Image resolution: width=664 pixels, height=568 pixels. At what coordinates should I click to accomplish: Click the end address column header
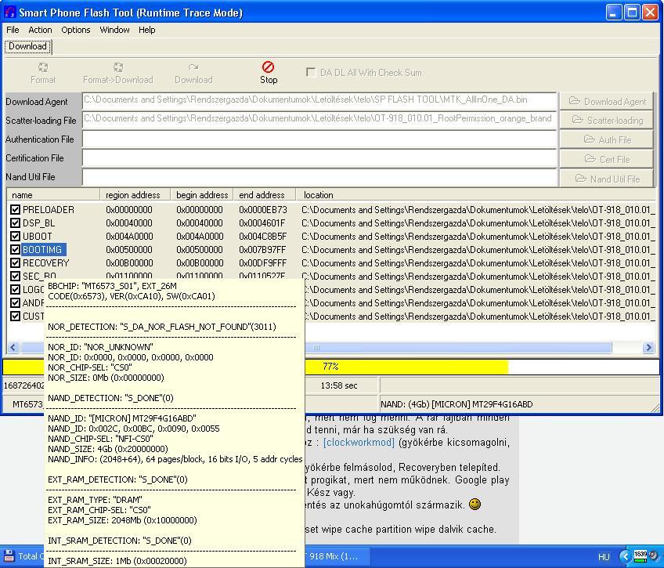[x=264, y=195]
